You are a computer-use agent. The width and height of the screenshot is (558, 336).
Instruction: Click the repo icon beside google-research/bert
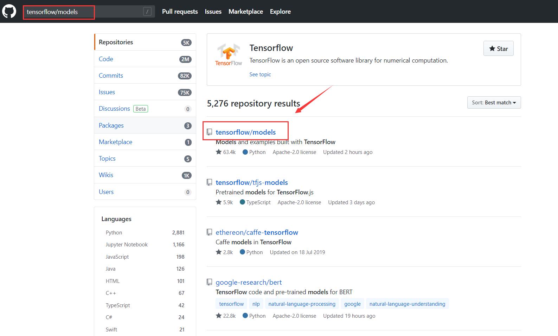click(x=210, y=282)
